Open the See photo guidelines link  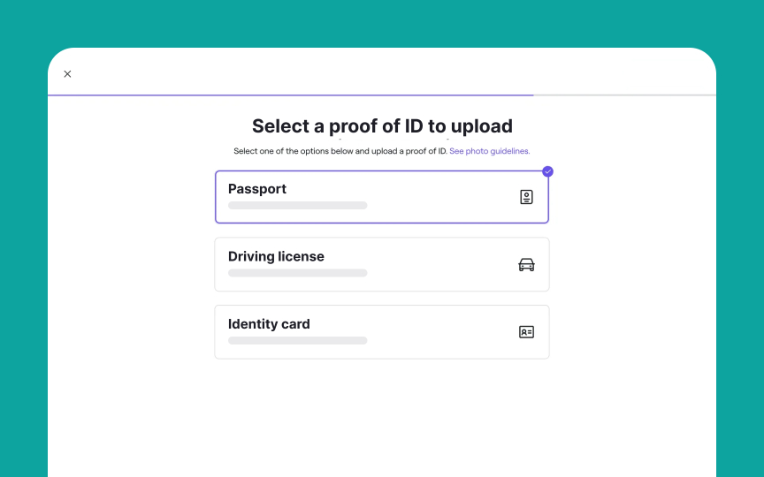[x=489, y=151]
